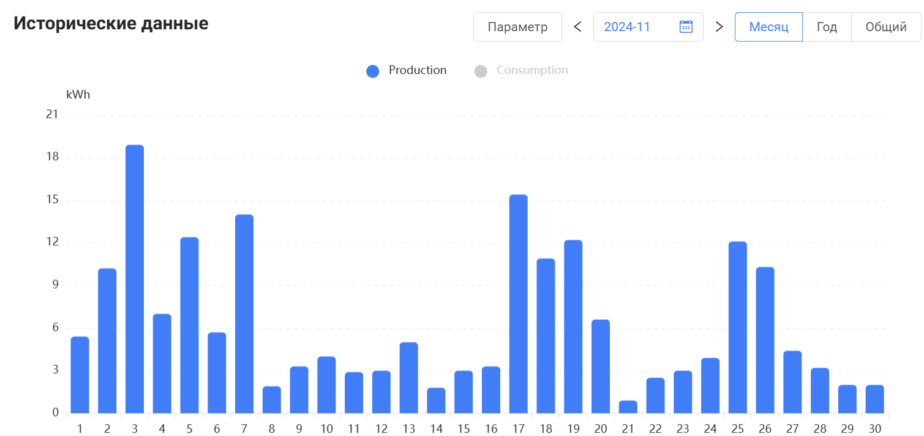Click the bar for day 9
Image resolution: width=924 pixels, height=436 pixels.
(x=299, y=390)
